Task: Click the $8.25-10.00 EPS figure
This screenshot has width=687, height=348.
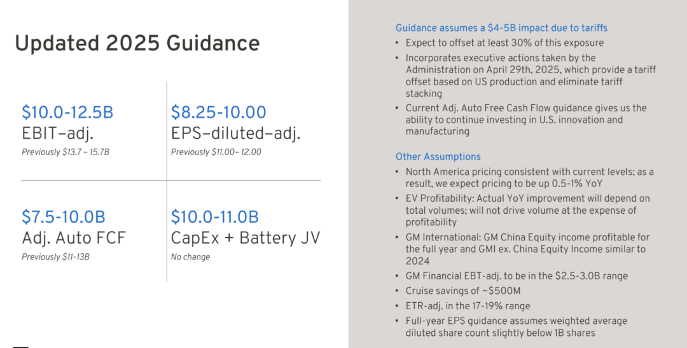Action: pos(218,112)
